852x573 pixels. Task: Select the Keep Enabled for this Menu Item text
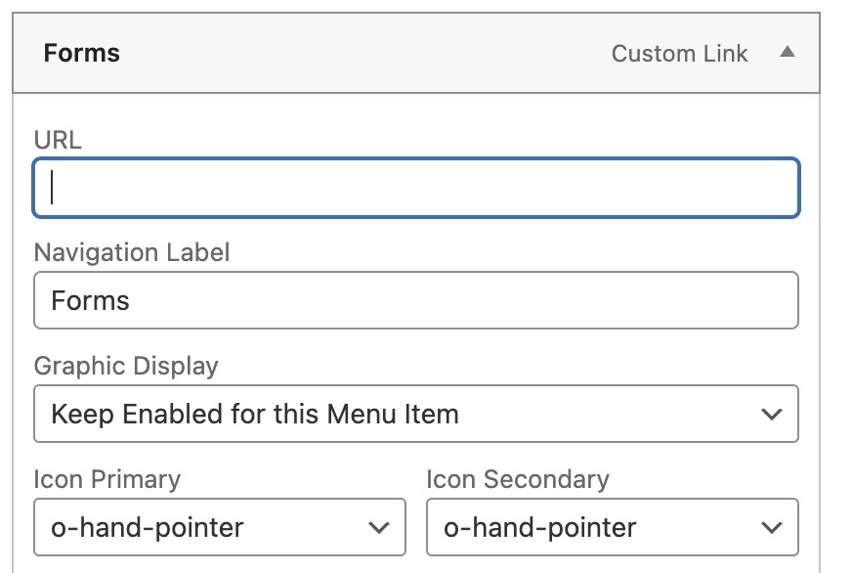[254, 414]
